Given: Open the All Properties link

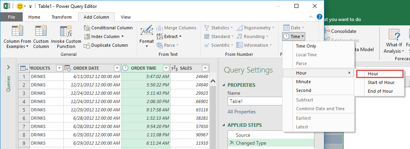Looking at the screenshot, I should [241, 112].
